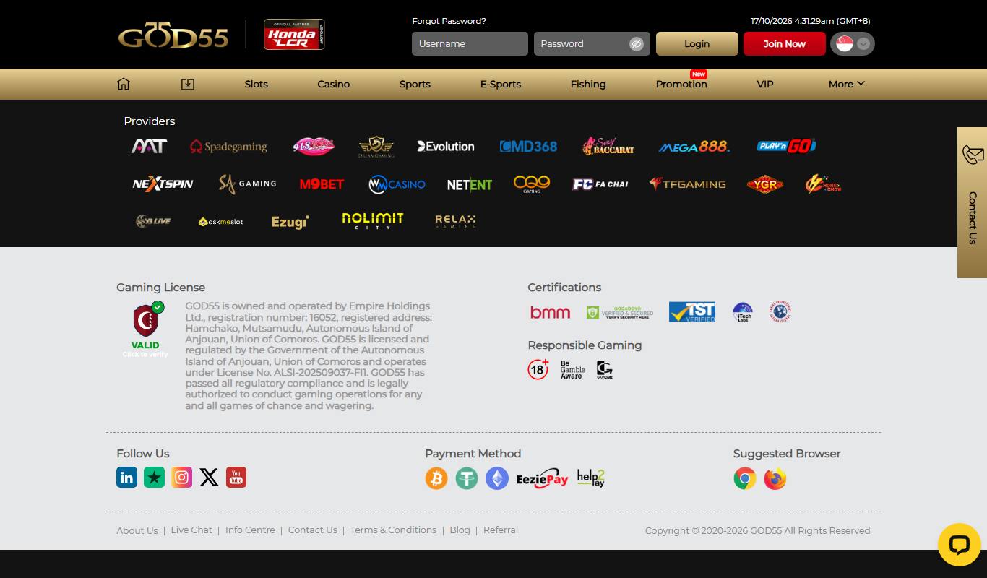Select the Ethereum payment icon

497,478
